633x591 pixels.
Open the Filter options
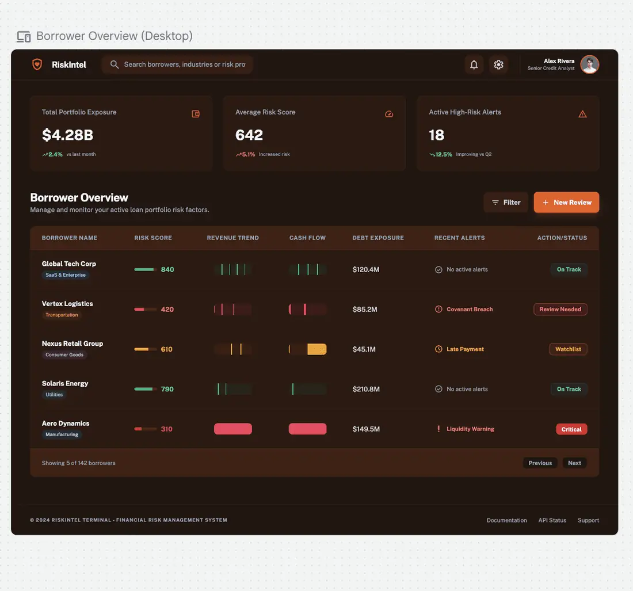point(506,202)
